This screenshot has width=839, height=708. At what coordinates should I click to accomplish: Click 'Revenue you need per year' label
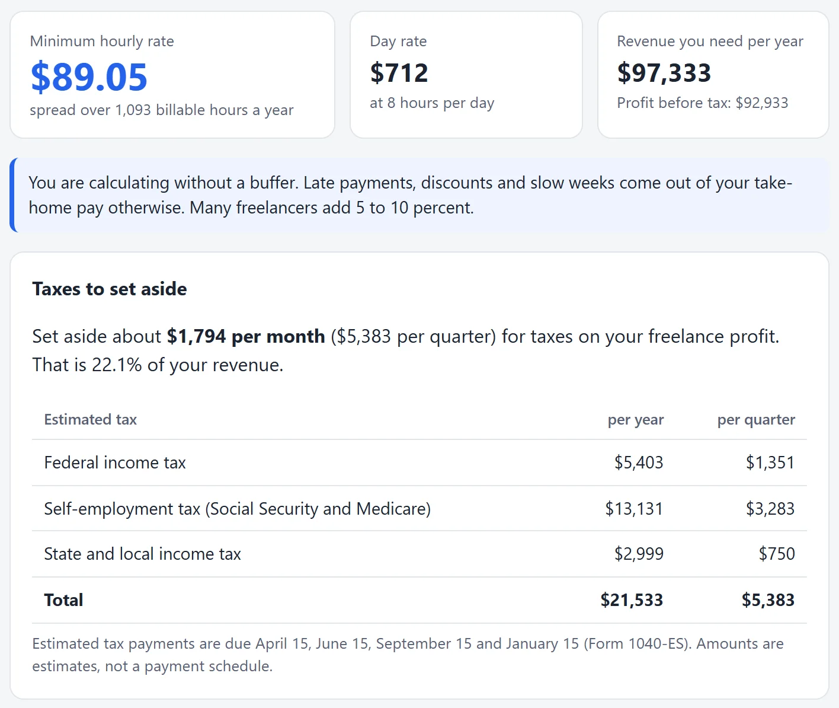coord(710,42)
